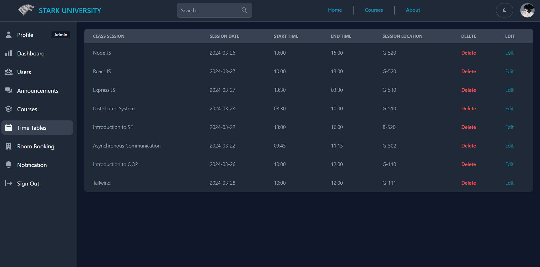This screenshot has width=540, height=267.
Task: Click the Profile person icon
Action: (x=8, y=35)
